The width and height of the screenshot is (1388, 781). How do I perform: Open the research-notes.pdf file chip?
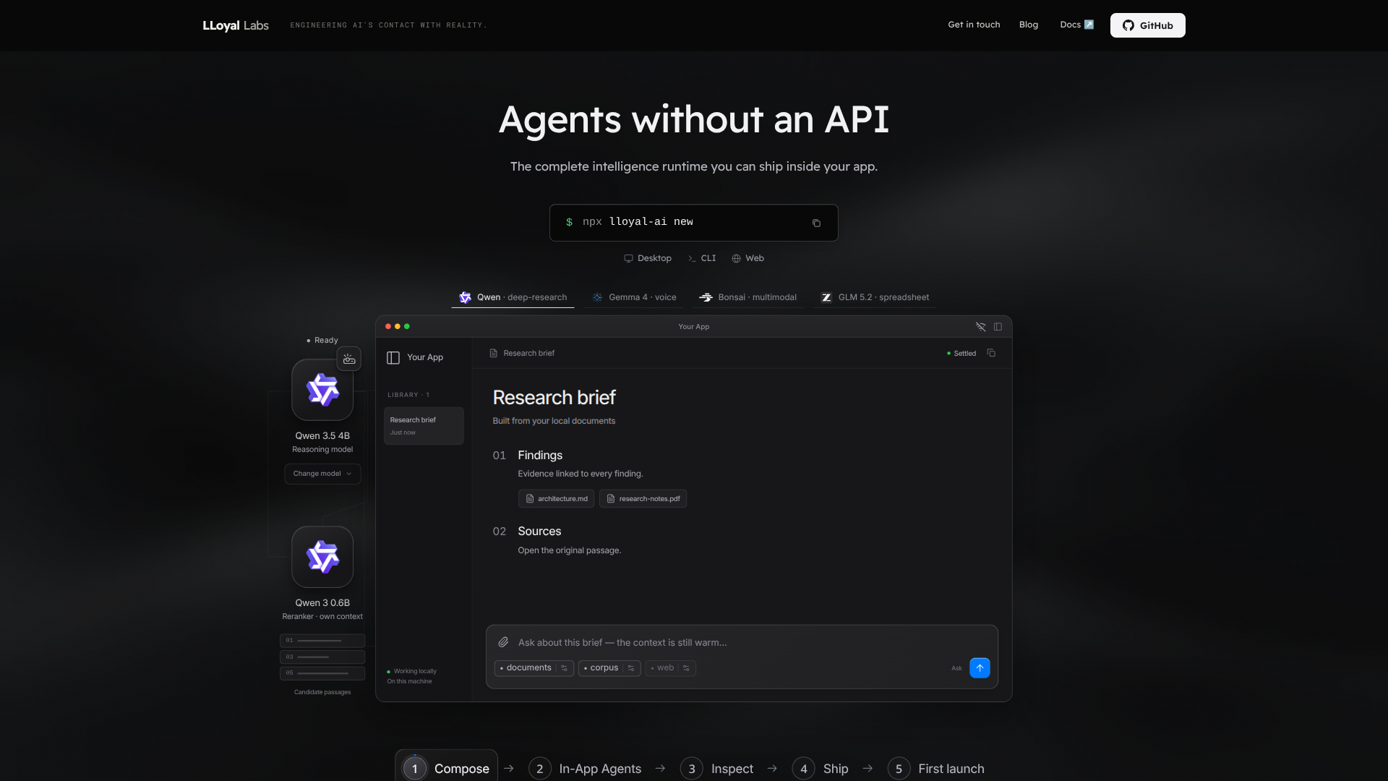click(643, 499)
